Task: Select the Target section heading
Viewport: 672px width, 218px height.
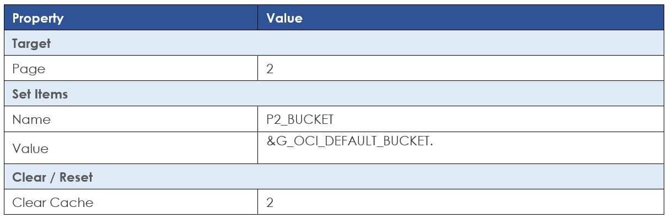Action: [x=31, y=43]
